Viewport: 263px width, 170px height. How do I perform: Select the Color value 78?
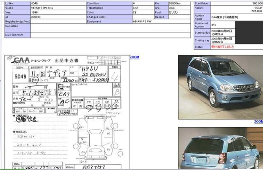coord(134,12)
